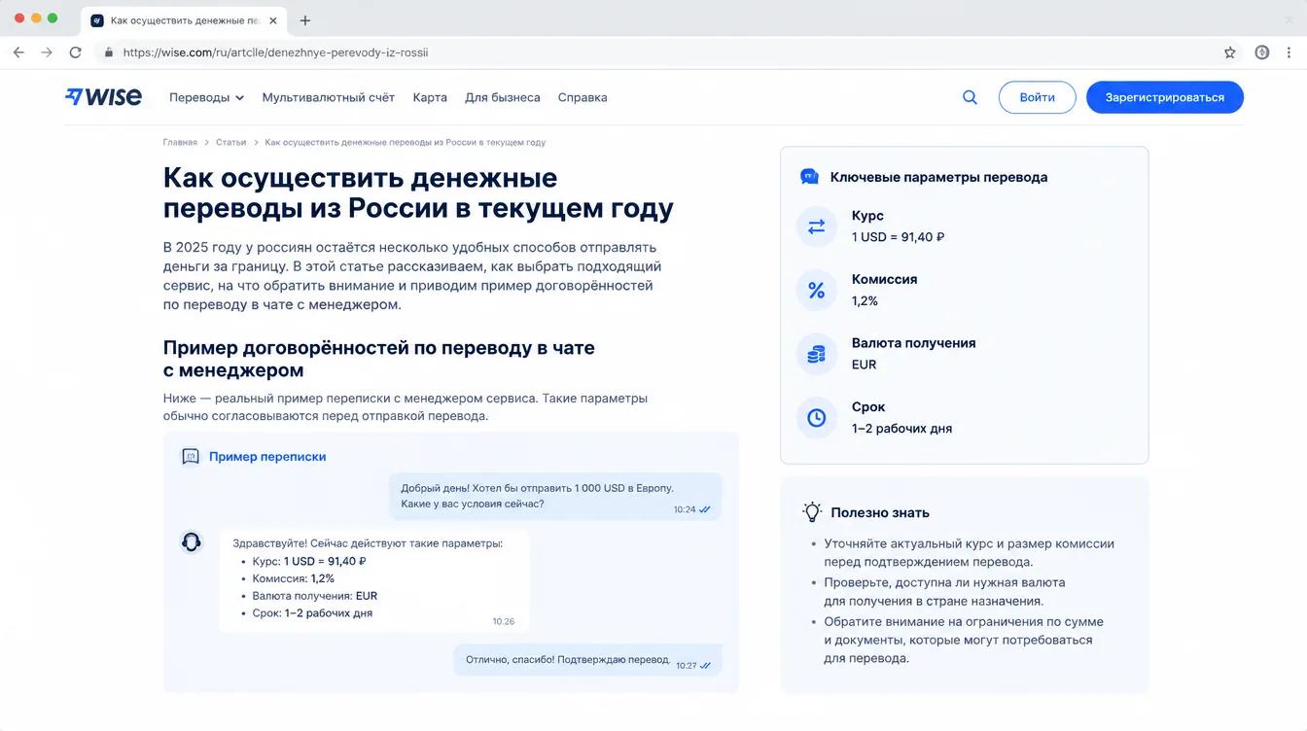Reload the page with refresh icon

[76, 52]
